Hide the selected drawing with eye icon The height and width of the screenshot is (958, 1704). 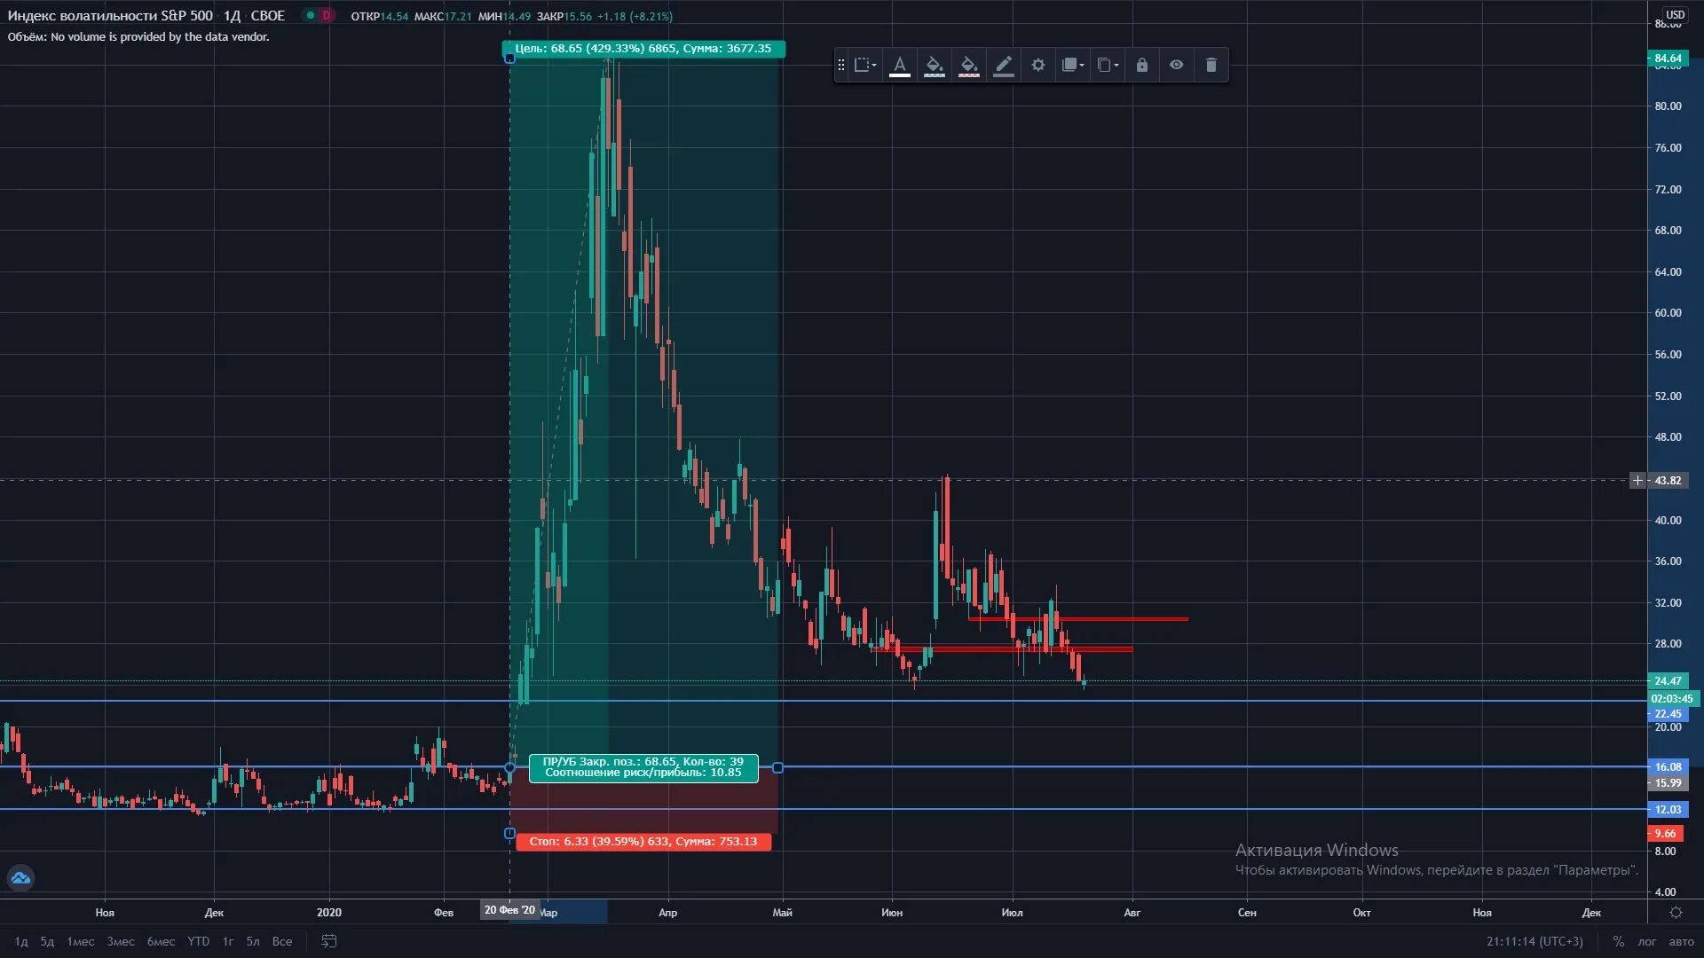(1177, 65)
